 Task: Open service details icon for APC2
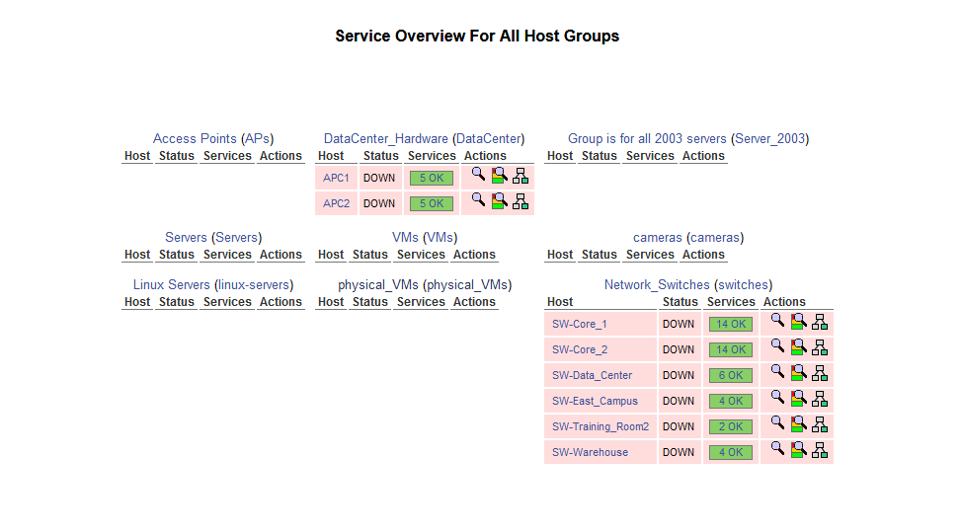[499, 201]
